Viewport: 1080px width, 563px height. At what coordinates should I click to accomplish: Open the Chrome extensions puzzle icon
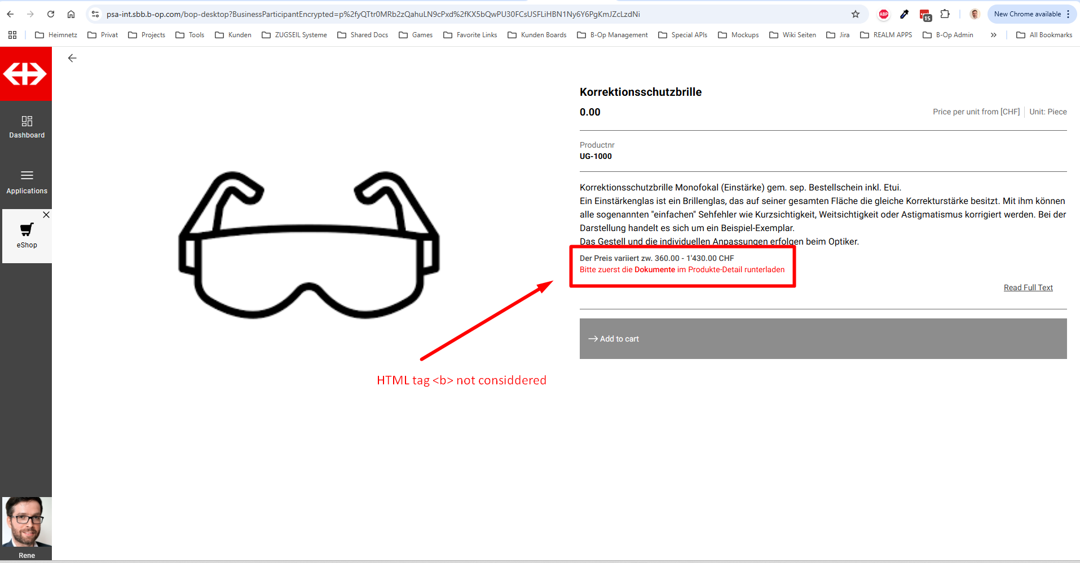(x=945, y=14)
